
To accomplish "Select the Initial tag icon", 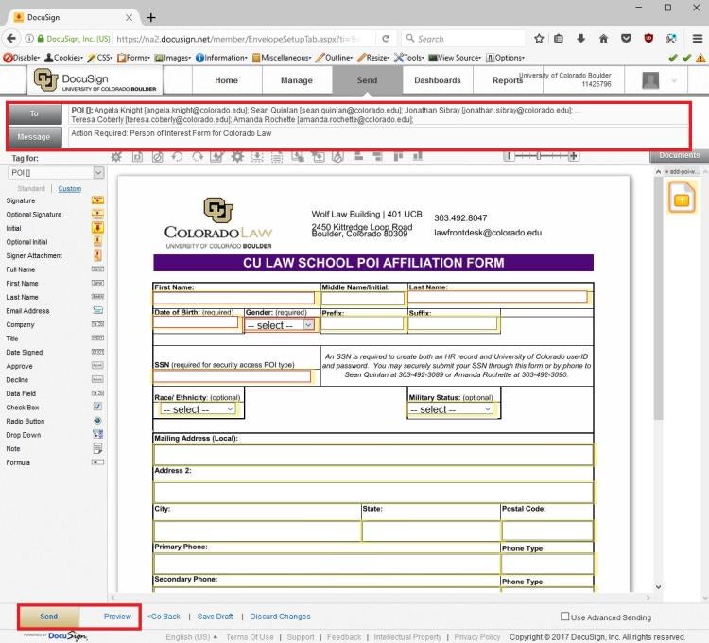I will click(x=97, y=228).
